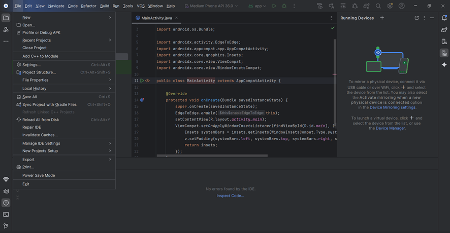The width and height of the screenshot is (450, 233).
Task: Click the Debug app bug icon
Action: coord(284,6)
